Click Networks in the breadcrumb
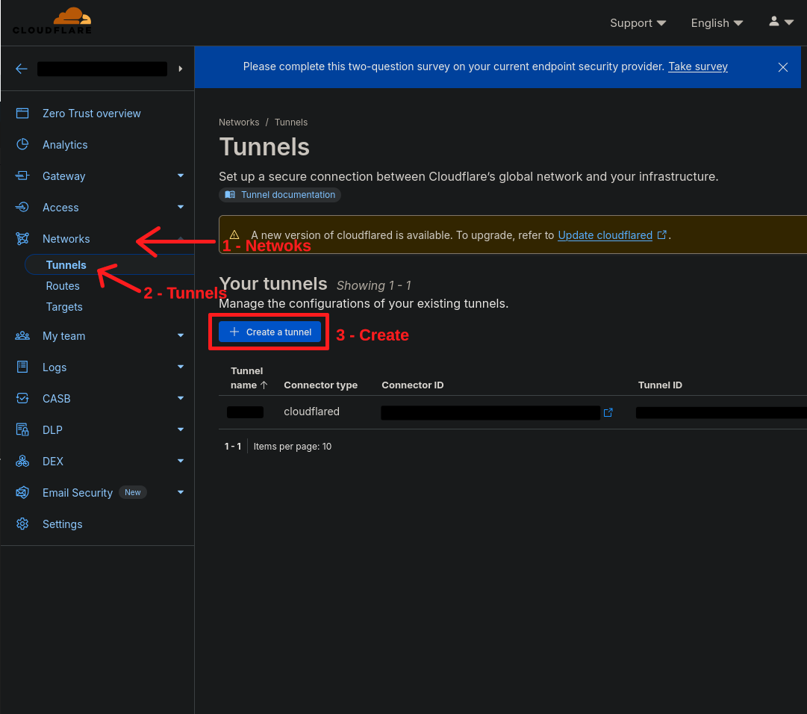This screenshot has height=714, width=807. tap(239, 122)
